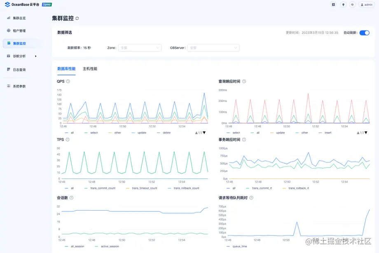Click help icon beside 会话数
This screenshot has width=379, height=253.
pyautogui.click(x=72, y=198)
